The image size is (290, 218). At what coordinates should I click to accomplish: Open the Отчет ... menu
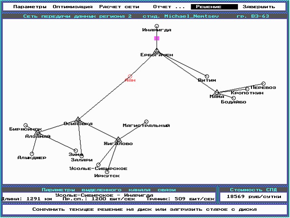click(169, 7)
